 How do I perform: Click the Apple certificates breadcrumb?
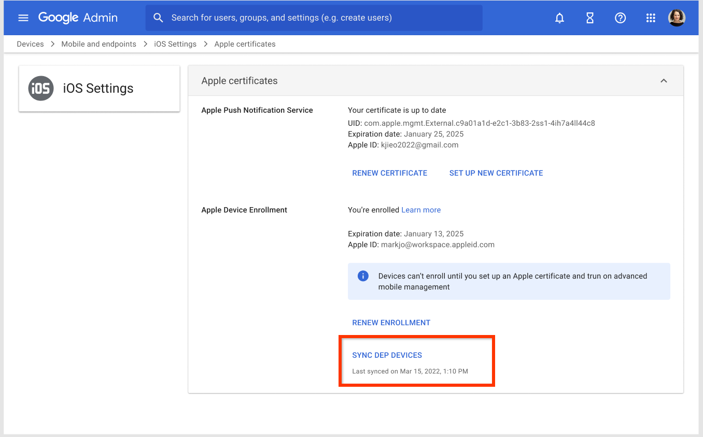245,44
